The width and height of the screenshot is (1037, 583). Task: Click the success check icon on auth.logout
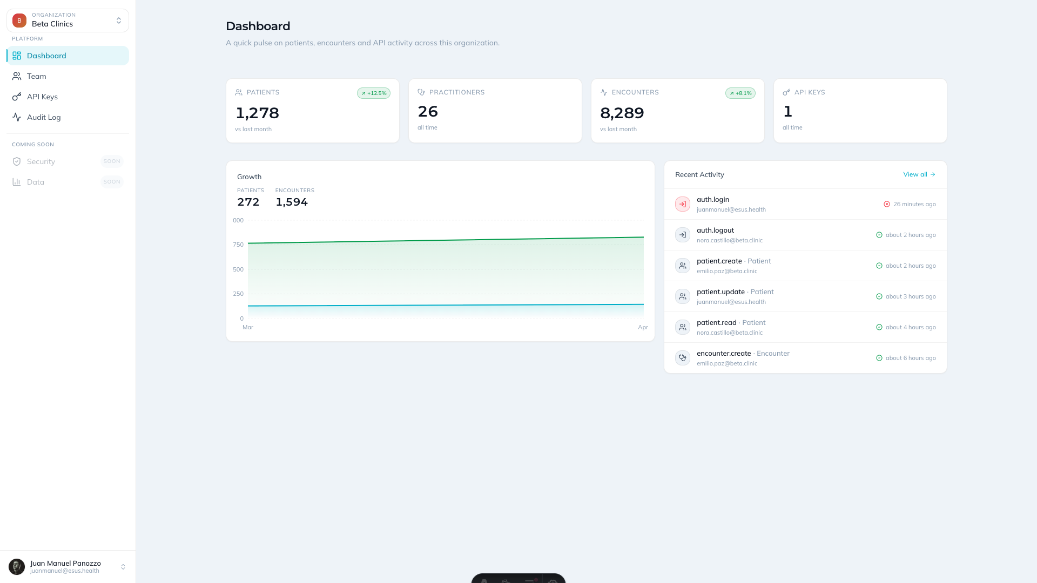[879, 235]
